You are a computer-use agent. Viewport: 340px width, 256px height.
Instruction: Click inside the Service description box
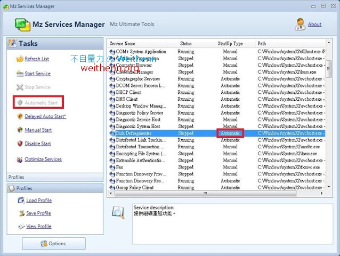[x=232, y=224]
